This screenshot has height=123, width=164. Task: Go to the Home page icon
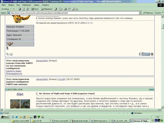28,9
